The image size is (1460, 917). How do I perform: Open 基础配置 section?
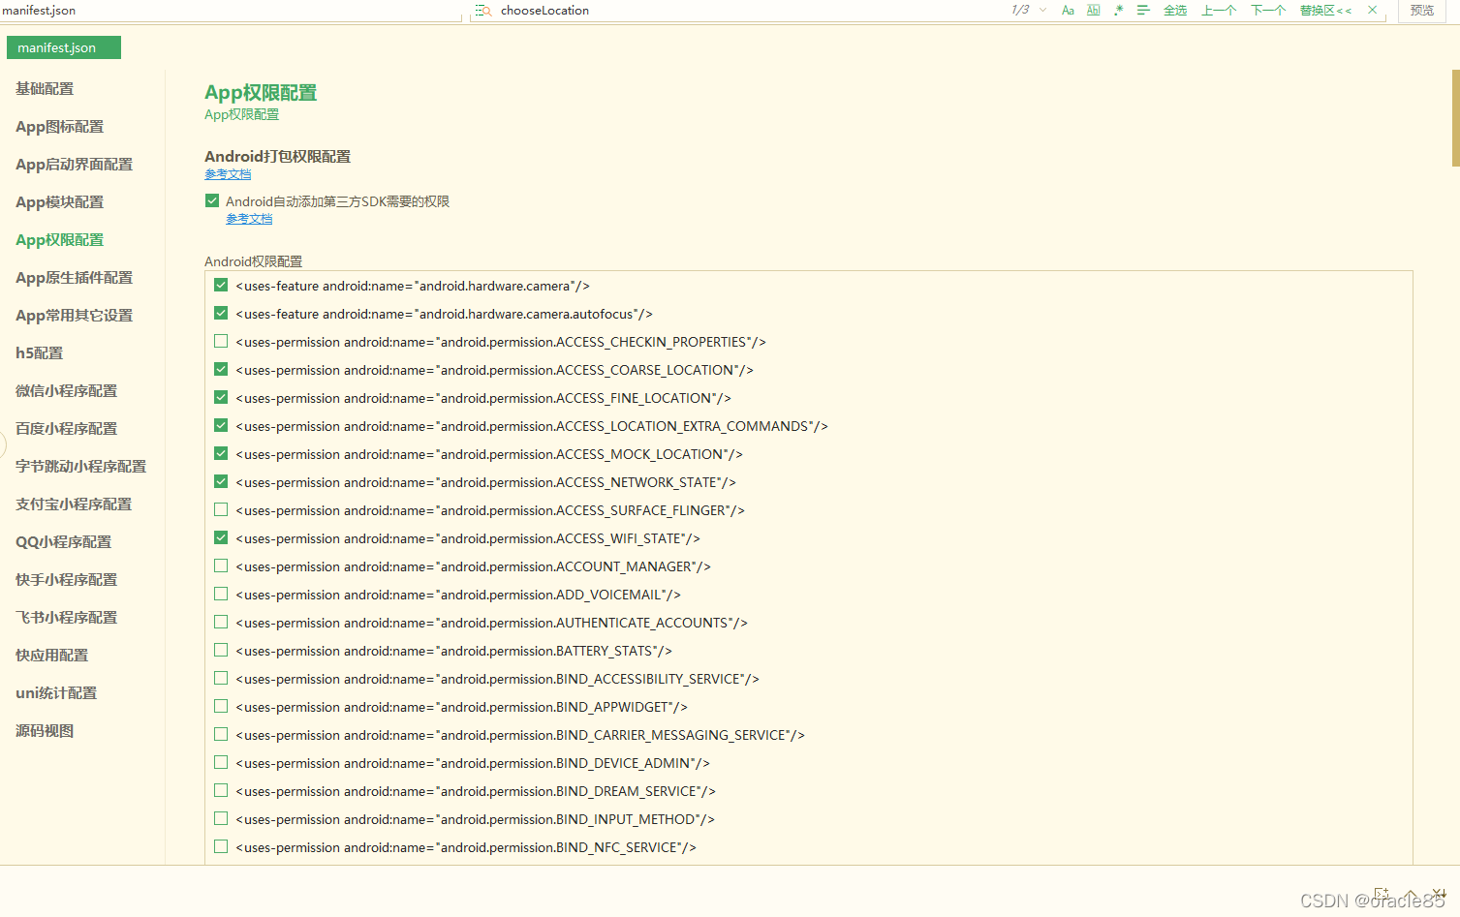tap(45, 88)
